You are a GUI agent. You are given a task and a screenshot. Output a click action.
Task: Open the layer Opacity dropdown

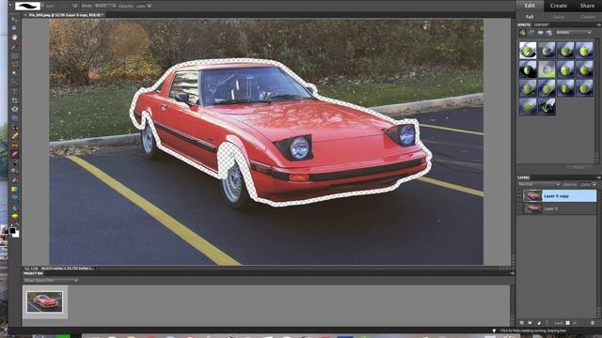[594, 185]
